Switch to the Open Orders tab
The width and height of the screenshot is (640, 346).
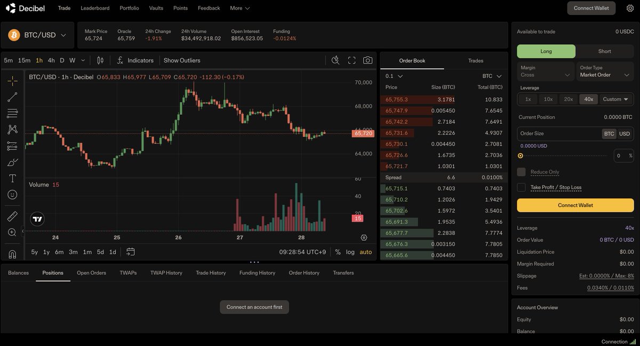[x=91, y=273]
